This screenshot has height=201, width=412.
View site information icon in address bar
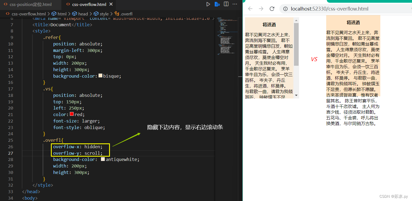[285, 9]
